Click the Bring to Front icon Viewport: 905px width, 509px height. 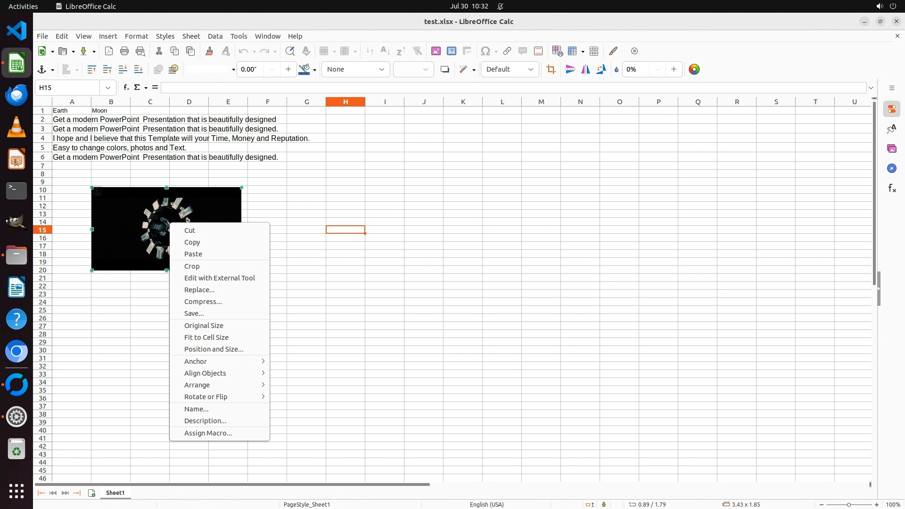(x=91, y=70)
